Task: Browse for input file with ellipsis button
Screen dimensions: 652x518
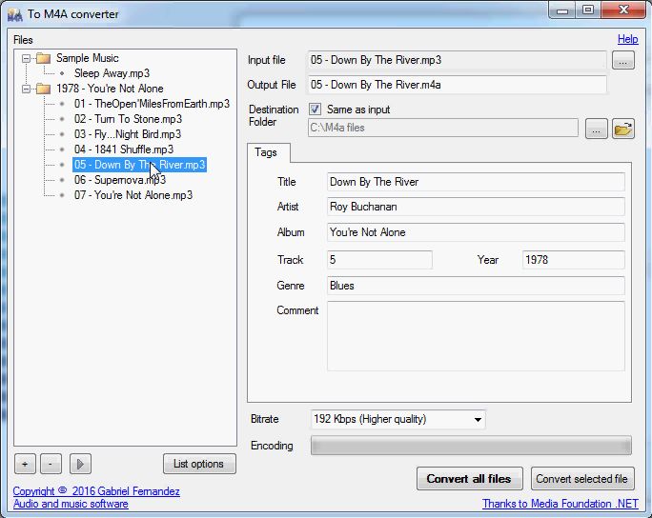Action: (622, 61)
